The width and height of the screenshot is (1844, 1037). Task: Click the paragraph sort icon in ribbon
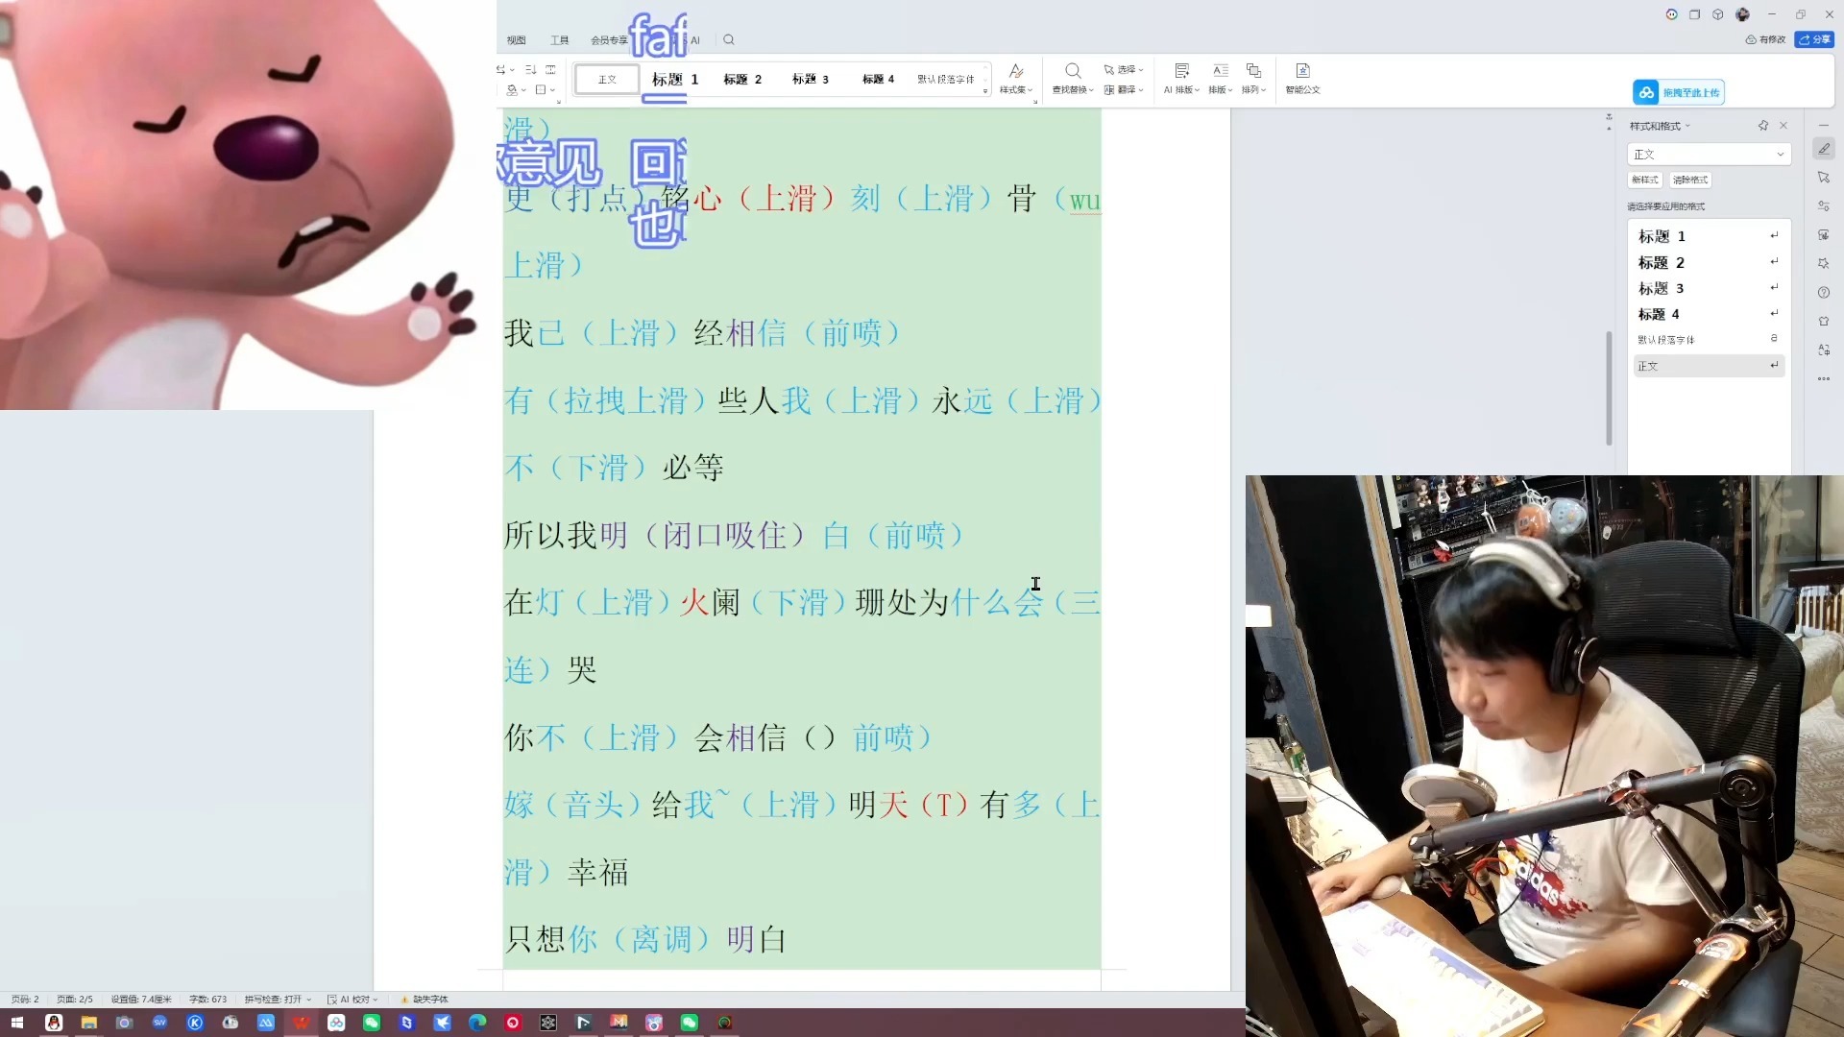[530, 70]
